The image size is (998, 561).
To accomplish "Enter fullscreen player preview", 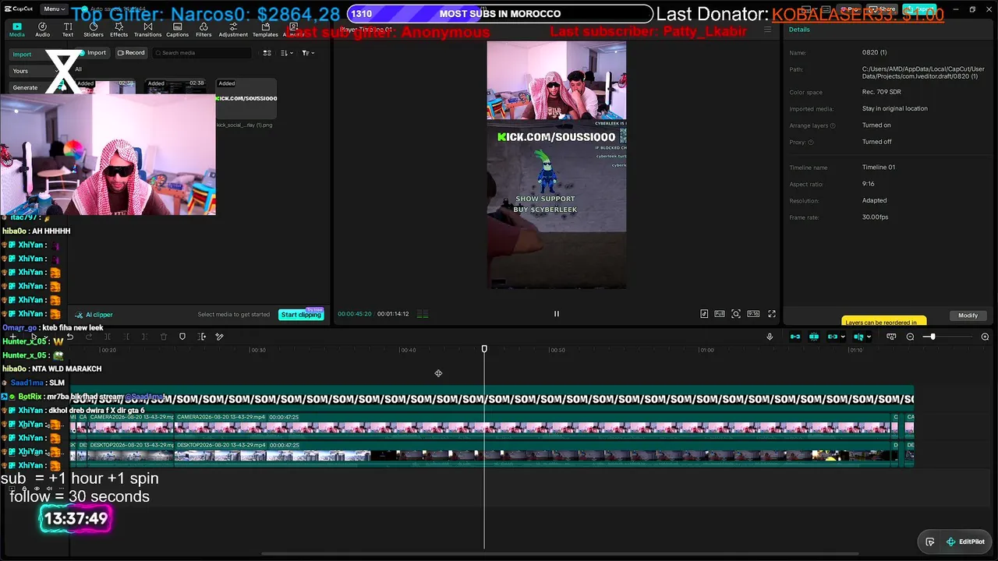I will [772, 314].
